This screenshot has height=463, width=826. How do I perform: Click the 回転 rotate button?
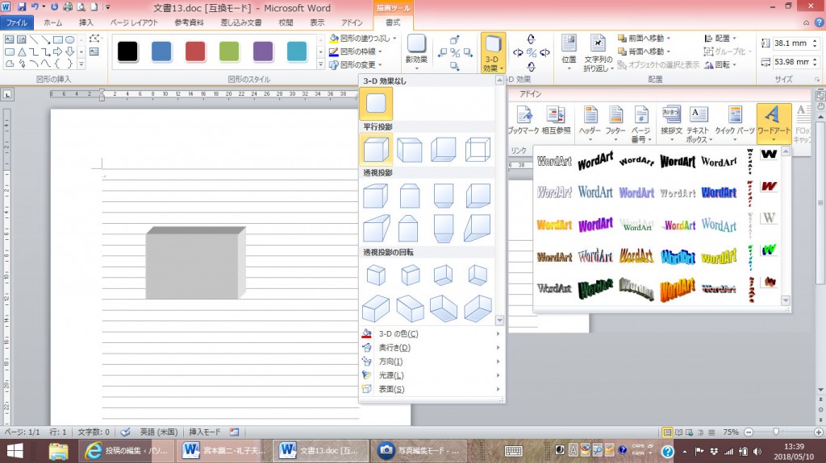[724, 64]
